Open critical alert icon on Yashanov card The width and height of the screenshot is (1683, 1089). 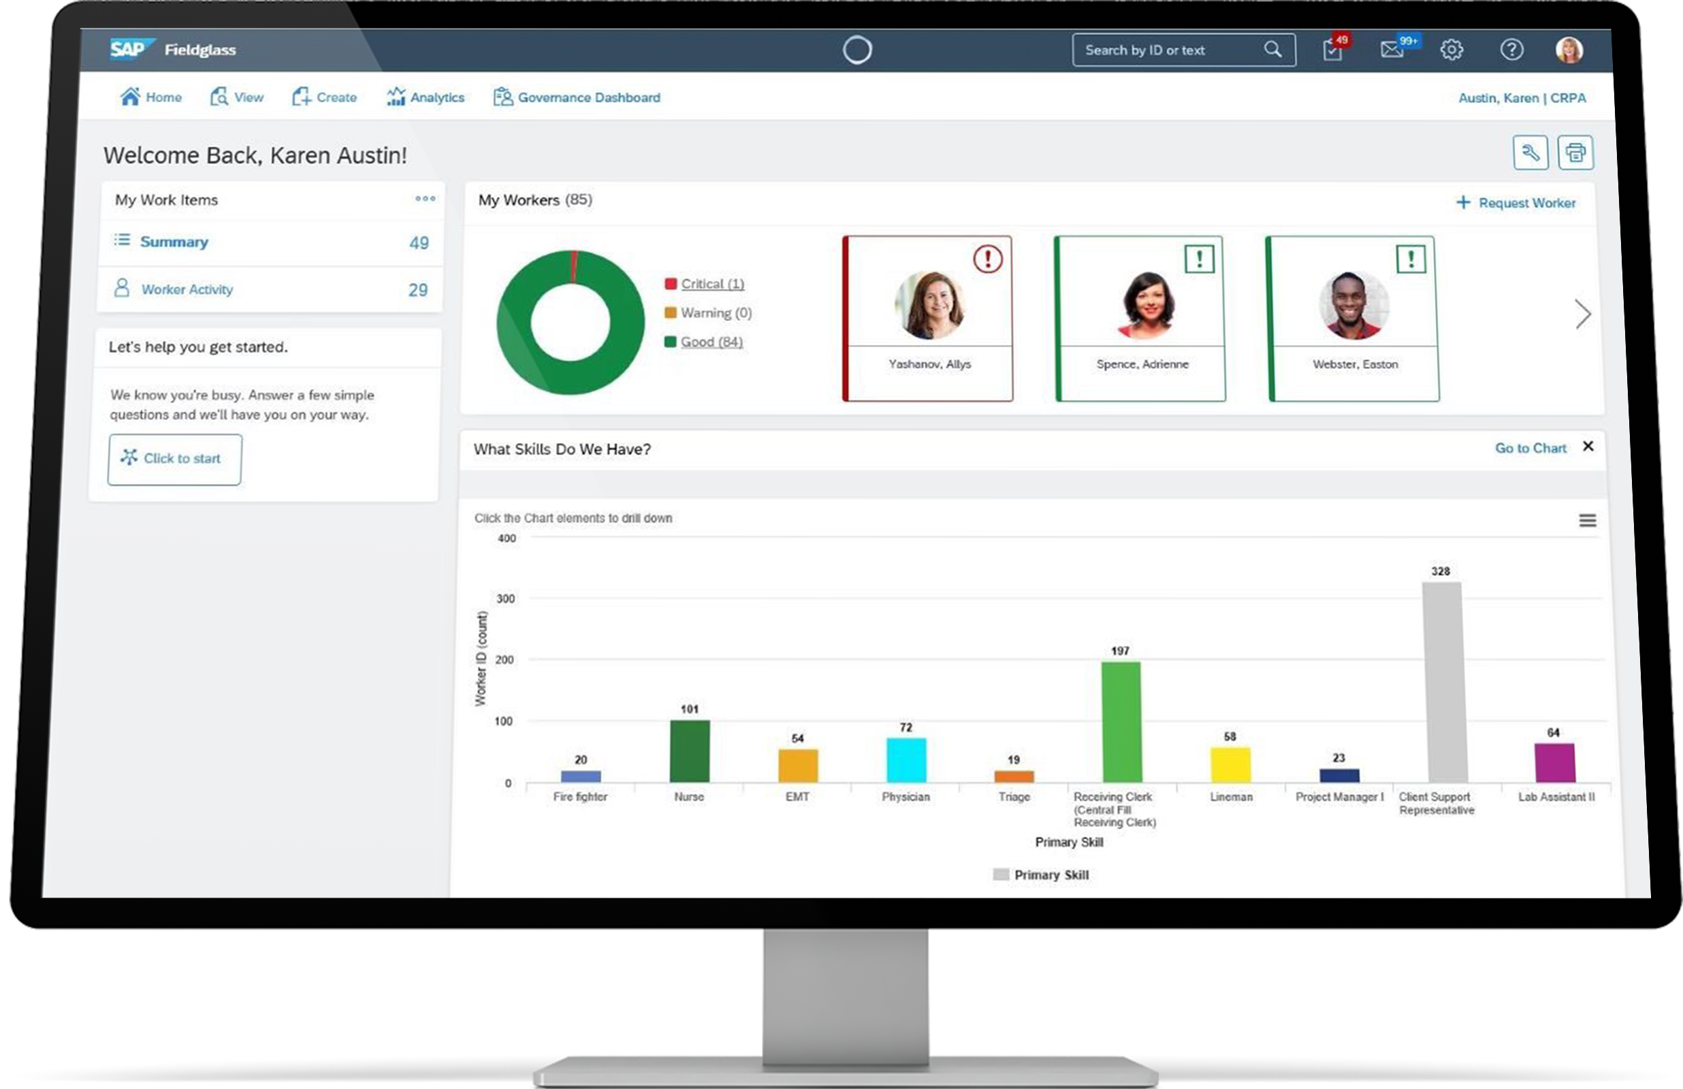pos(987,259)
